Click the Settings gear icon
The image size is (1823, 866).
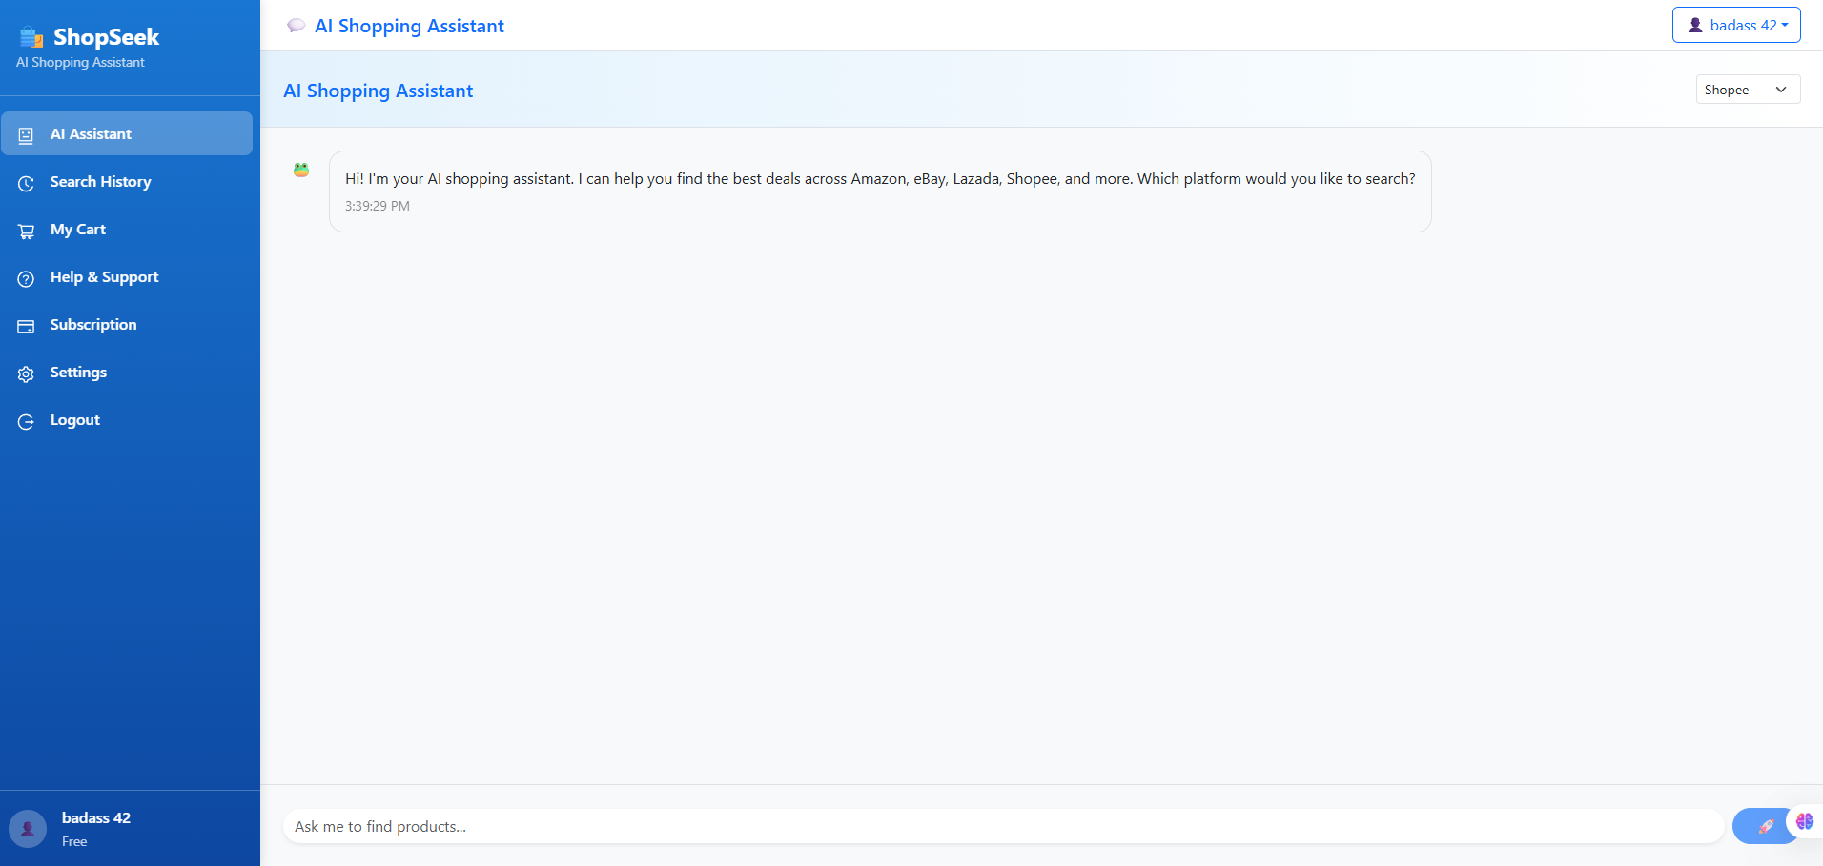(x=25, y=373)
